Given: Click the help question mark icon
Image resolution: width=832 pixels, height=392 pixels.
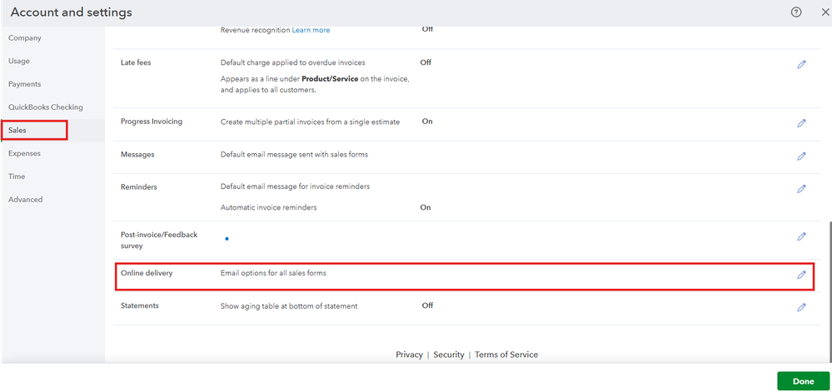Looking at the screenshot, I should 796,12.
